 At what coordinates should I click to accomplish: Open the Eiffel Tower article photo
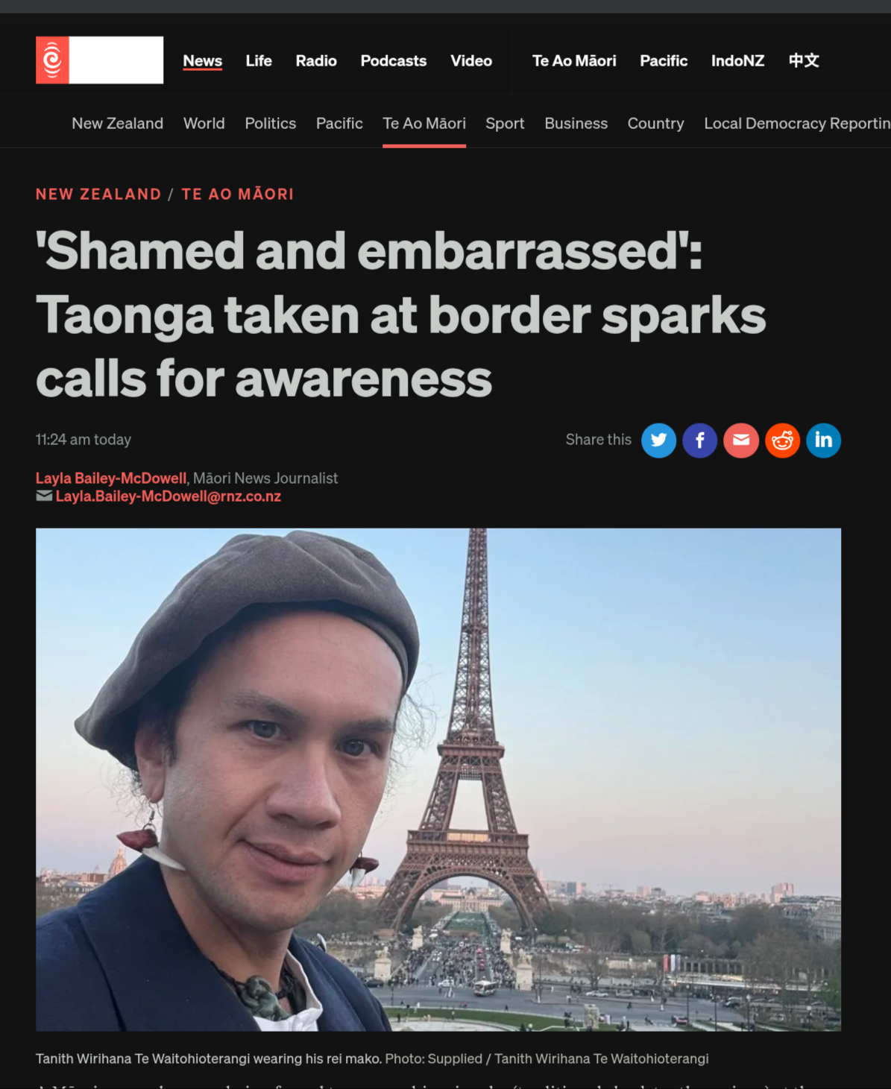pos(438,780)
